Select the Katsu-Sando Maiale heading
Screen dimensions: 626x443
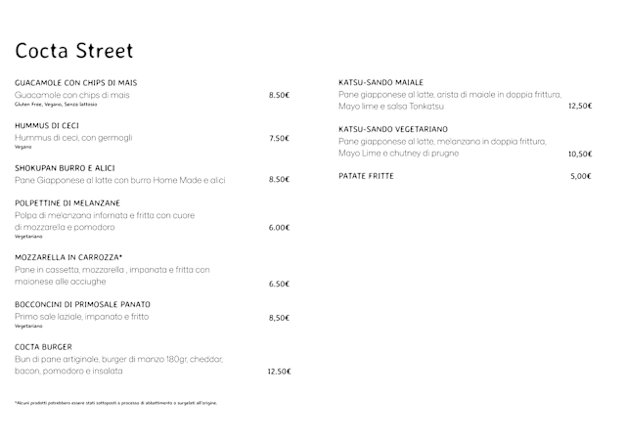point(381,82)
